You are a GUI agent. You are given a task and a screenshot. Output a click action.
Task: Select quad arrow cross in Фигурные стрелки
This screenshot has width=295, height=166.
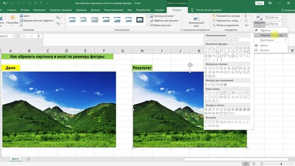(x=229, y=68)
